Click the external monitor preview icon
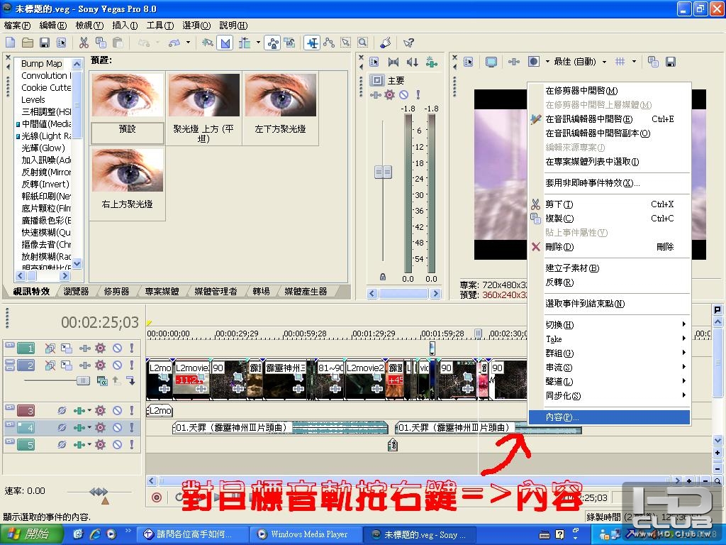The width and height of the screenshot is (726, 545). [491, 62]
